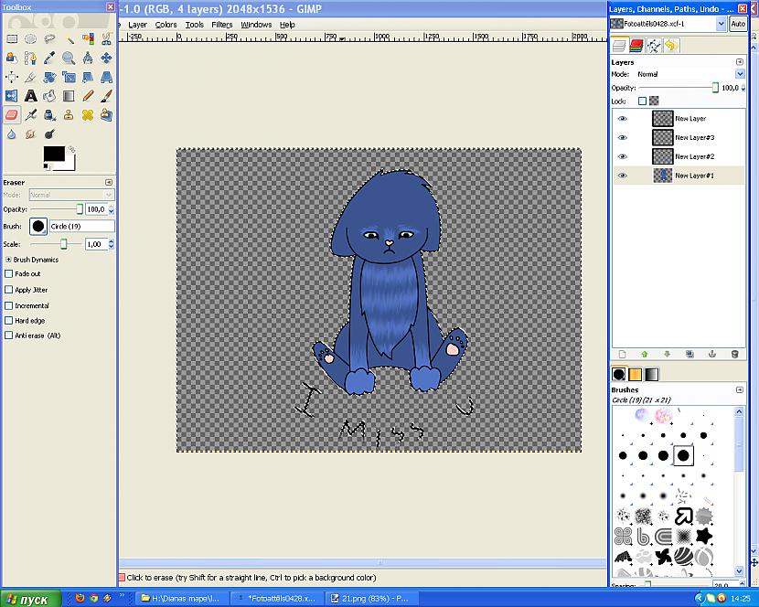Select the Crop knife tool

tap(30, 77)
